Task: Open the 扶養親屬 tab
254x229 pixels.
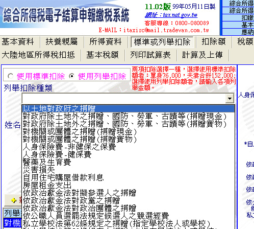Action: [62, 42]
